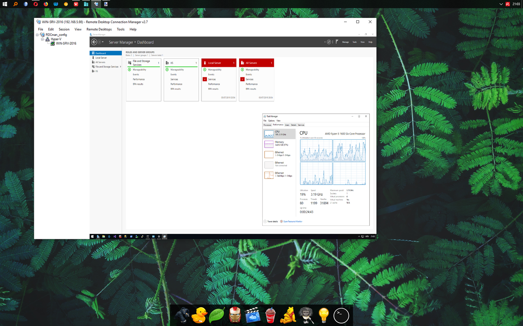This screenshot has height=326, width=523.
Task: Open notifications flag in Server Manager
Action: pyautogui.click(x=337, y=42)
